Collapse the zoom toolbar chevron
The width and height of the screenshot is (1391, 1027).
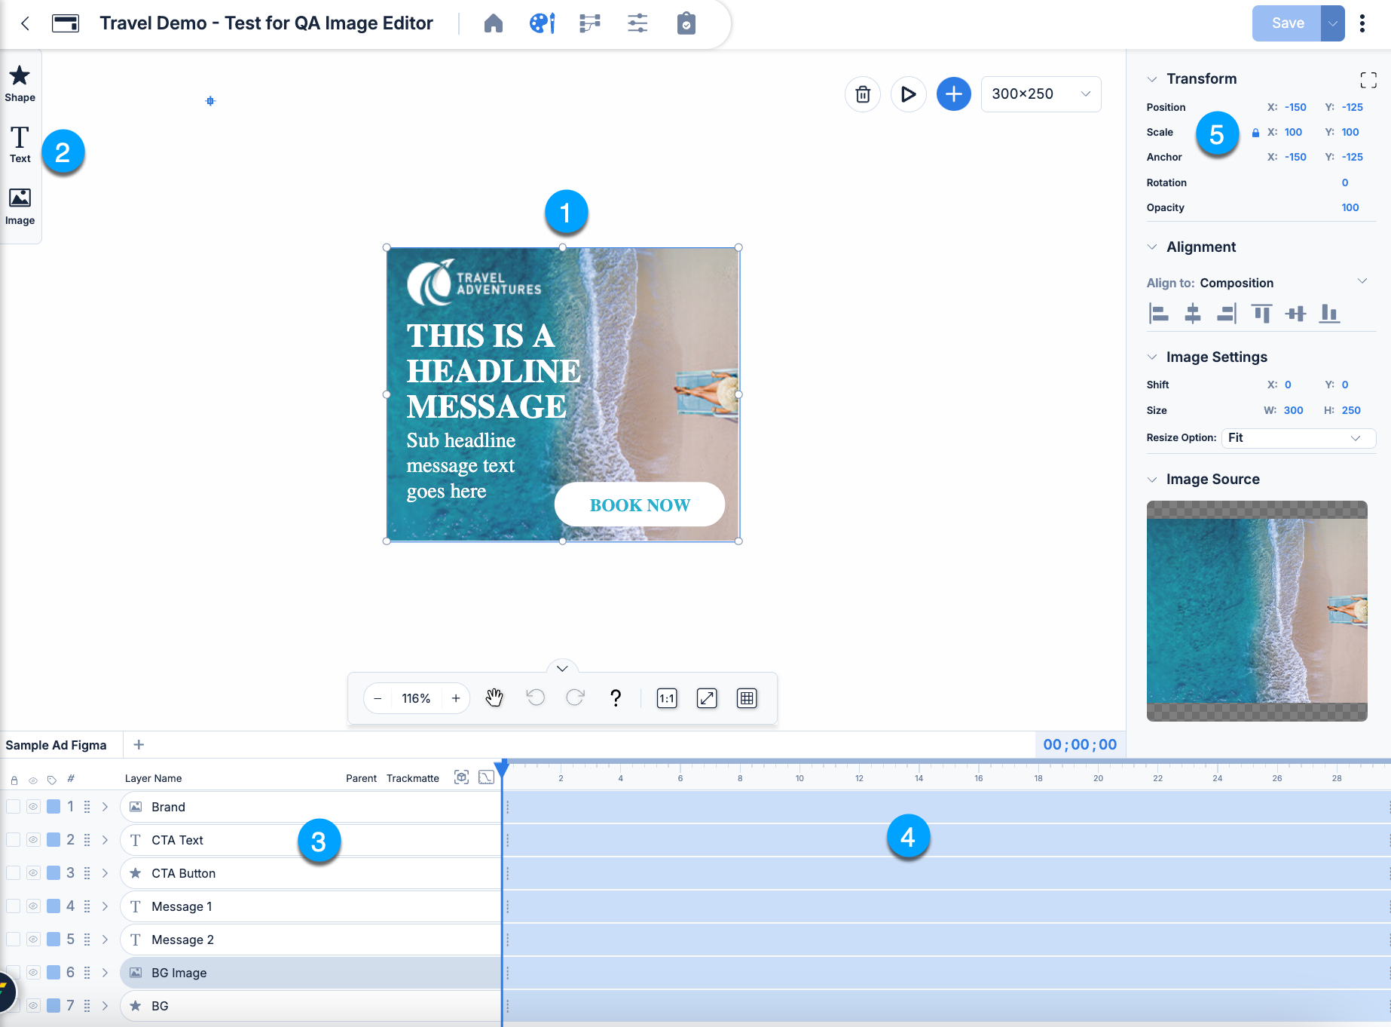click(x=562, y=668)
